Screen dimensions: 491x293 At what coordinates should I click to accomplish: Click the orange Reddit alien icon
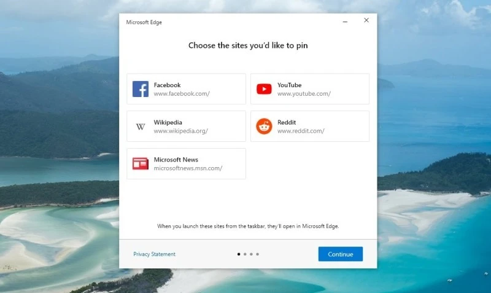tap(264, 127)
